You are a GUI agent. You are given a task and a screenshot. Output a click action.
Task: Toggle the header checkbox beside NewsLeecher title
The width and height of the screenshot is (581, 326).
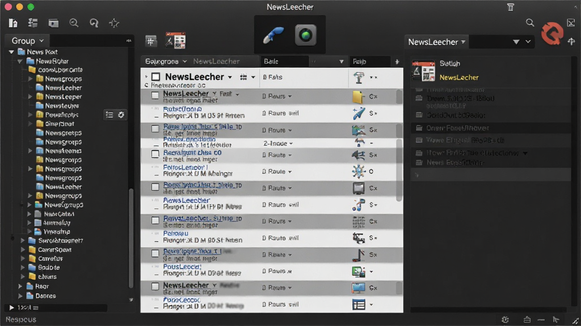(155, 77)
